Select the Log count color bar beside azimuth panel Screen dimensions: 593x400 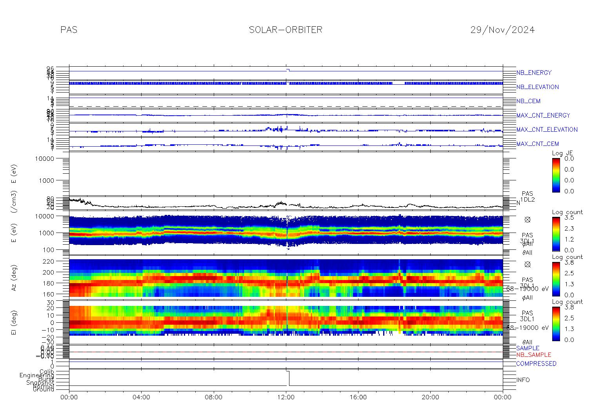(x=556, y=279)
